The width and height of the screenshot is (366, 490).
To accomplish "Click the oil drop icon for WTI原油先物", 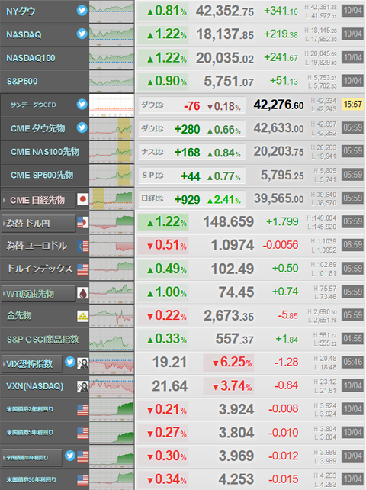I will [83, 293].
